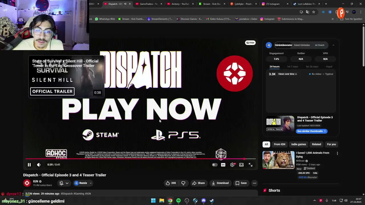
Task: Open the Silent Hill crossover trailer end card
Action: [x=66, y=77]
